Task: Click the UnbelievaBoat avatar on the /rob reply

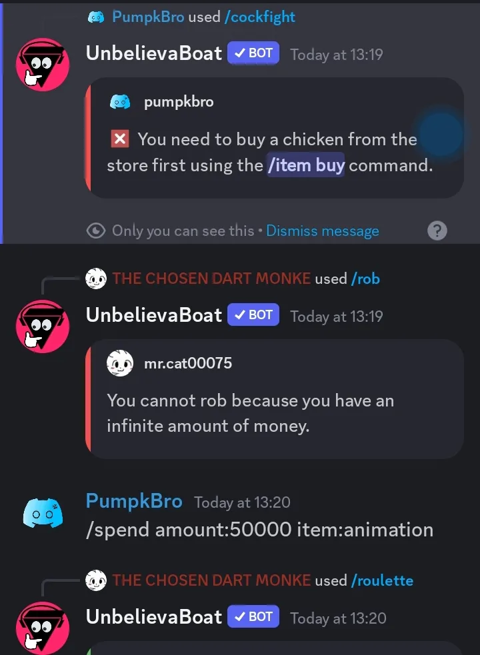Action: point(43,327)
